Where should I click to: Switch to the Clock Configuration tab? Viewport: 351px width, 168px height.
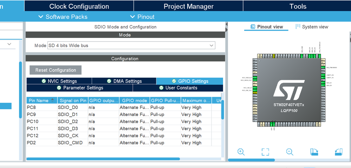coord(79,6)
